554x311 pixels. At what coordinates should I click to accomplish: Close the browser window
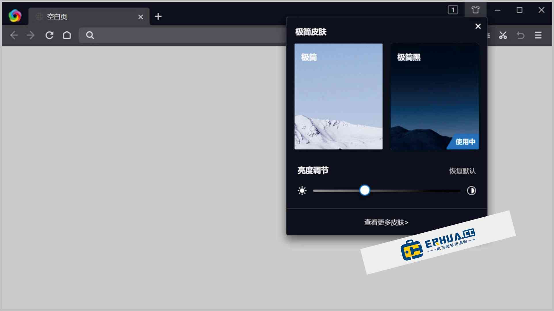click(x=541, y=10)
